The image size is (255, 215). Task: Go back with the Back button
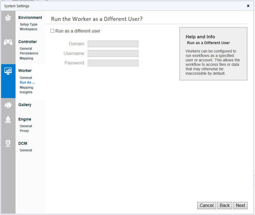pyautogui.click(x=224, y=205)
